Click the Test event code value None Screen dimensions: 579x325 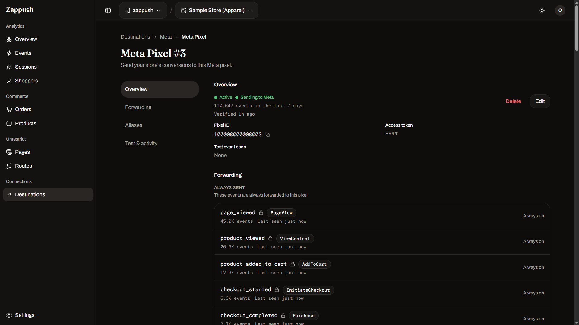[220, 155]
